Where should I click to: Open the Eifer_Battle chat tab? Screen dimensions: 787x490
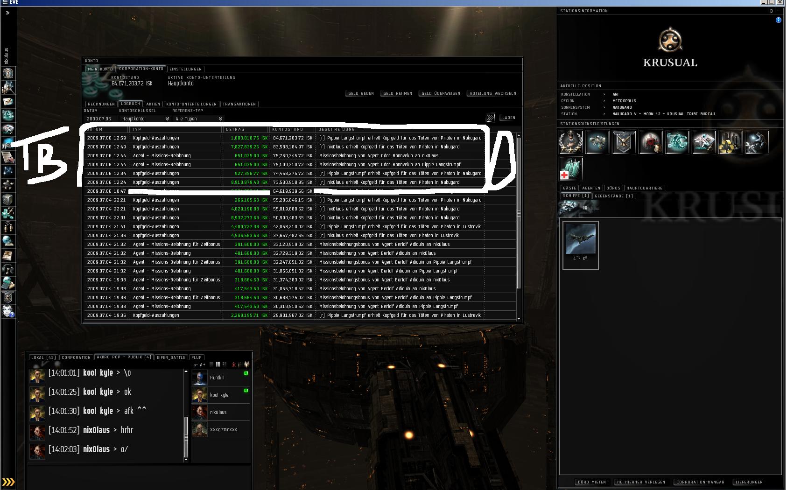(171, 357)
